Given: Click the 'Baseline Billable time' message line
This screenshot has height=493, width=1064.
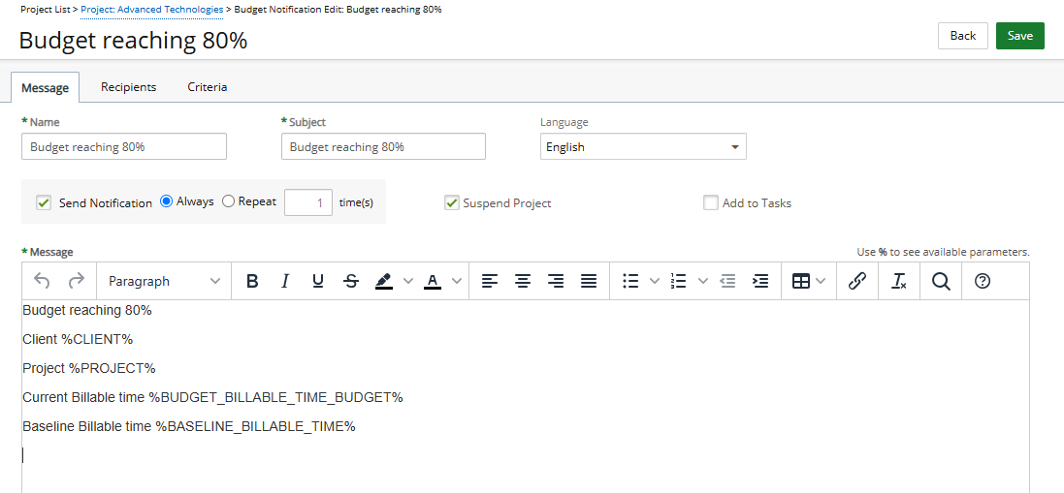Looking at the screenshot, I should [x=188, y=426].
